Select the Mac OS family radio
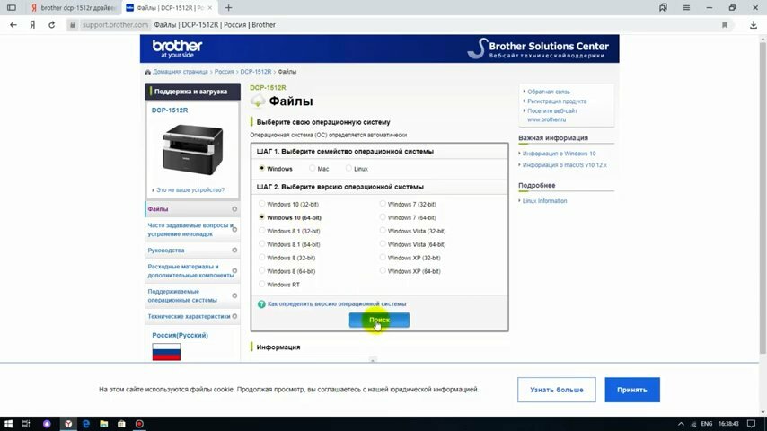The height and width of the screenshot is (431, 767). (312, 168)
